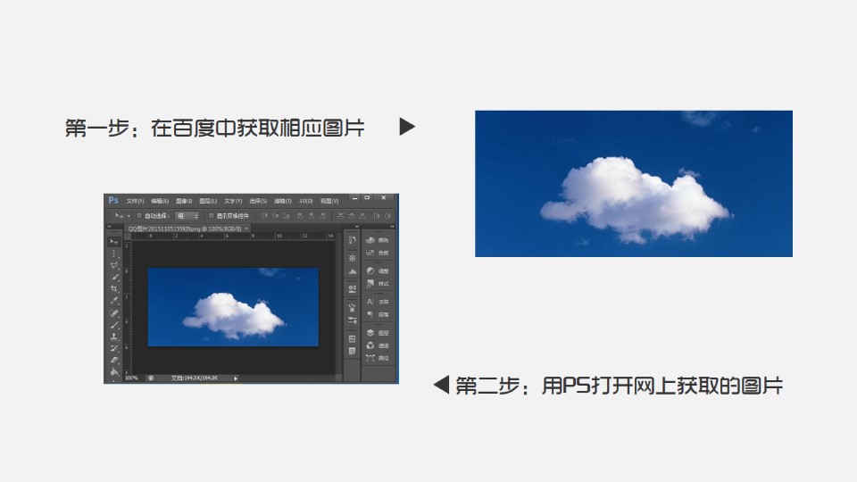Image resolution: width=857 pixels, height=482 pixels.
Task: Select the Crop tool
Action: point(114,289)
